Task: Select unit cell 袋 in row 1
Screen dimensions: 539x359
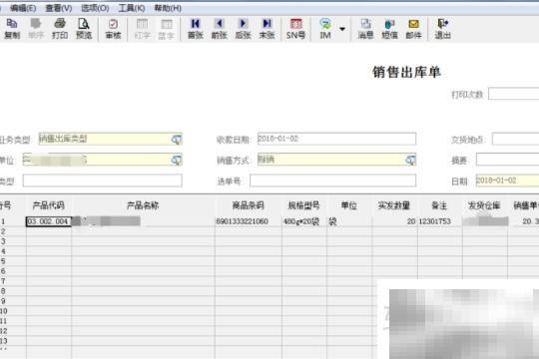Action: (349, 221)
